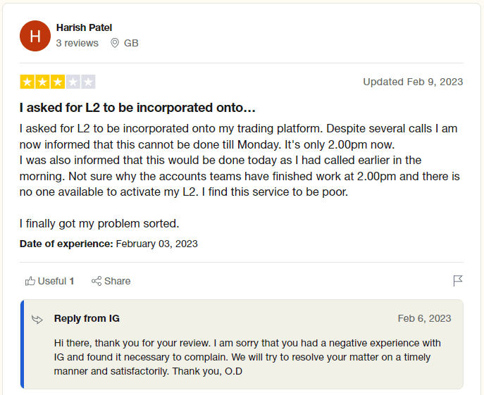Mark review as Useful

coord(50,281)
